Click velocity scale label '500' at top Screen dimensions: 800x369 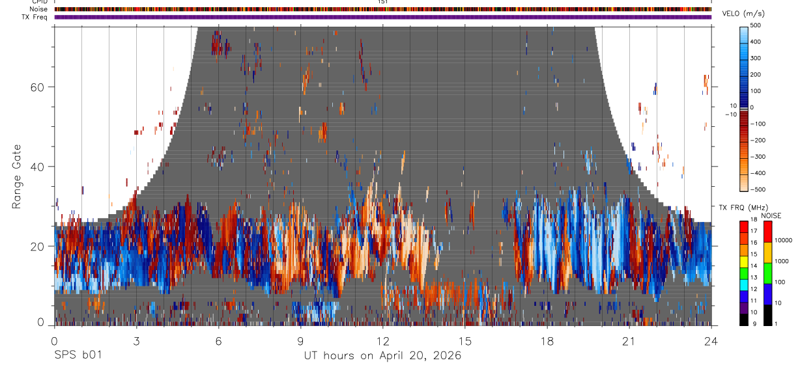(x=756, y=25)
